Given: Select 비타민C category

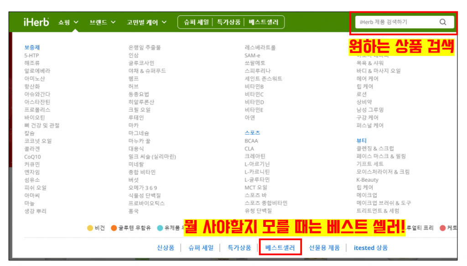Looking at the screenshot, I should [254, 94].
